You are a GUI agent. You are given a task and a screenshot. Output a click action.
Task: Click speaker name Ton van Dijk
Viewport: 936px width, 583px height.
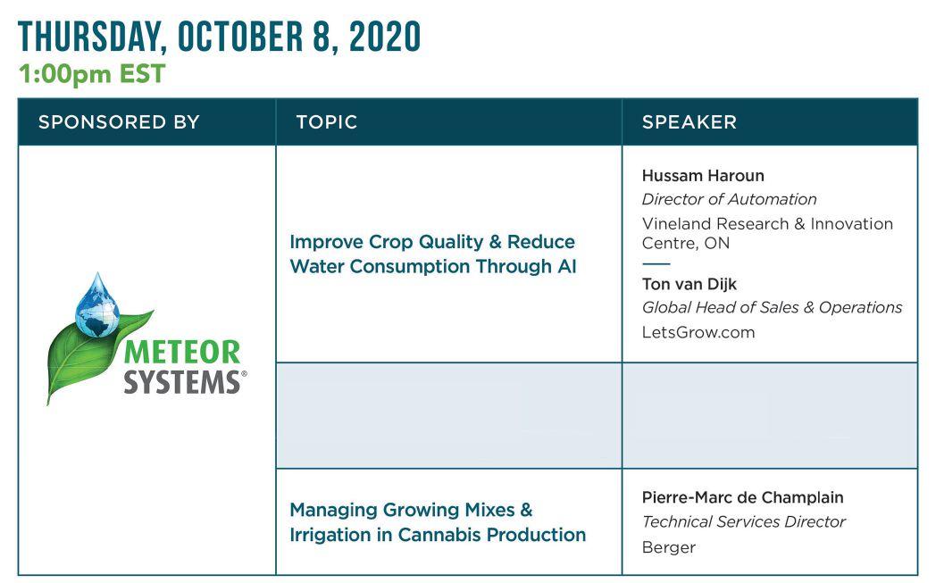pos(689,284)
